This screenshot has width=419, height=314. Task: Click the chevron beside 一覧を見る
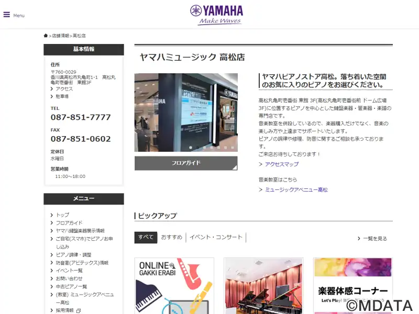tap(359, 239)
